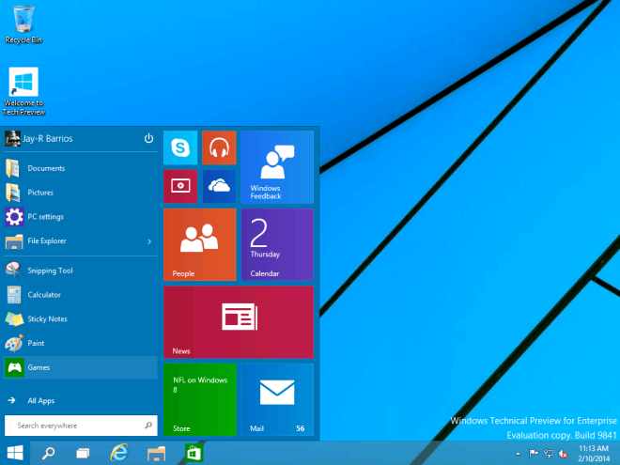Open the OneDrive cloud tile

tap(219, 186)
